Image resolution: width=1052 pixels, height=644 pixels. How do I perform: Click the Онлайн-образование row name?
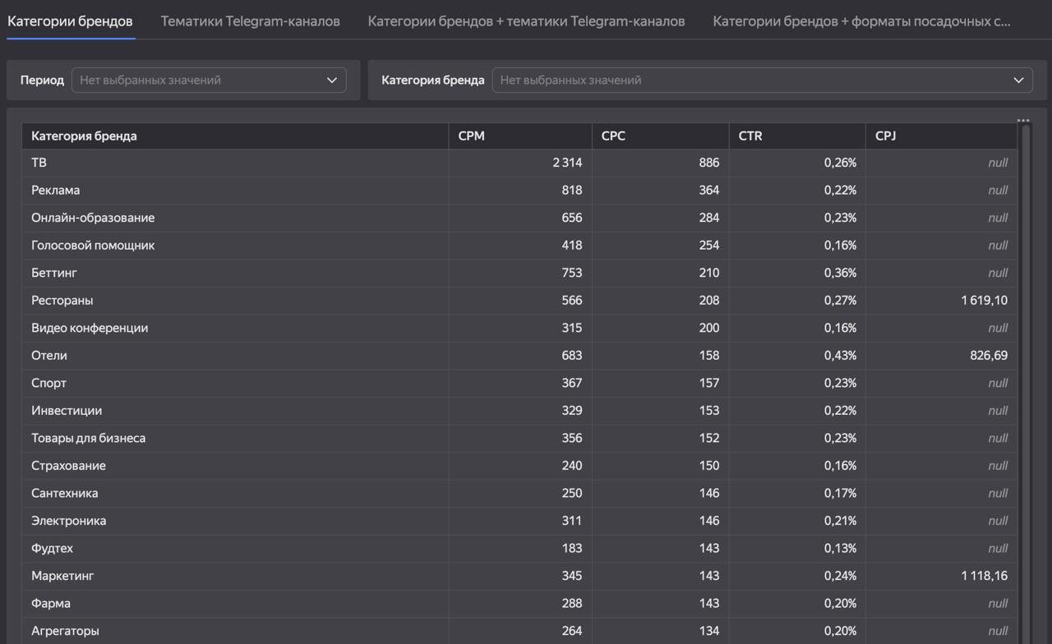(93, 218)
